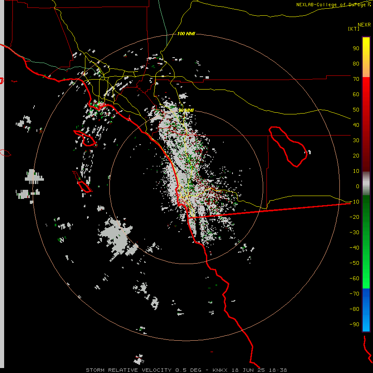373x373 pixels.
Task: Pick the blue bottom segment of velocity scale
Action: (366, 310)
